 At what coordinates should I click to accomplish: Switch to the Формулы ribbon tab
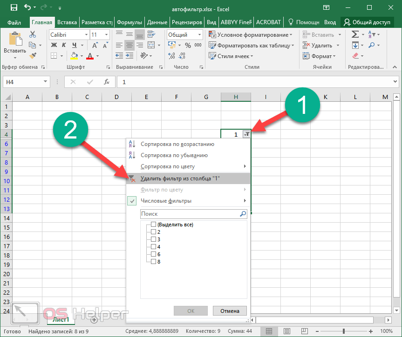coord(129,22)
